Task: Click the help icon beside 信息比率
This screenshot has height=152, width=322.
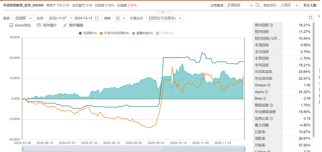Action: [x=272, y=119]
